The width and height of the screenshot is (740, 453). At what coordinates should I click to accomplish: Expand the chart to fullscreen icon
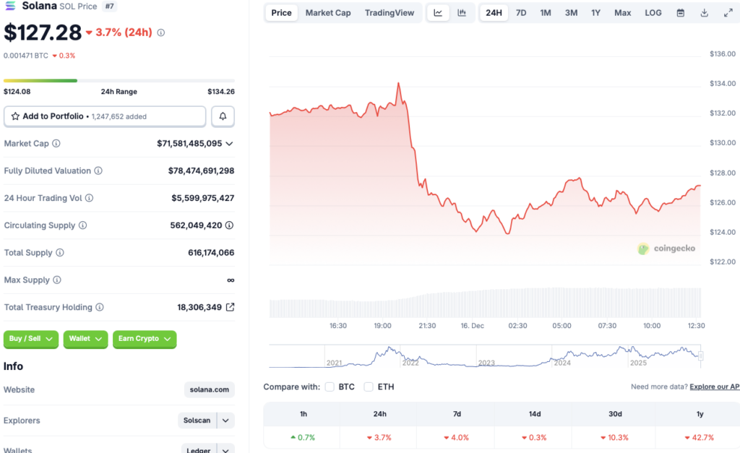tap(728, 12)
